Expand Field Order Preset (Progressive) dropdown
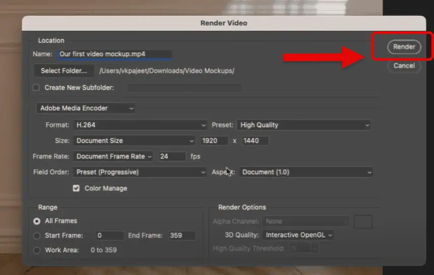The height and width of the screenshot is (275, 434). point(140,172)
